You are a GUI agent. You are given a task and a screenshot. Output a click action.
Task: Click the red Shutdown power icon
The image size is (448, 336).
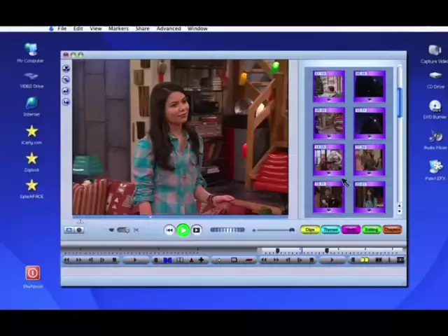[33, 273]
